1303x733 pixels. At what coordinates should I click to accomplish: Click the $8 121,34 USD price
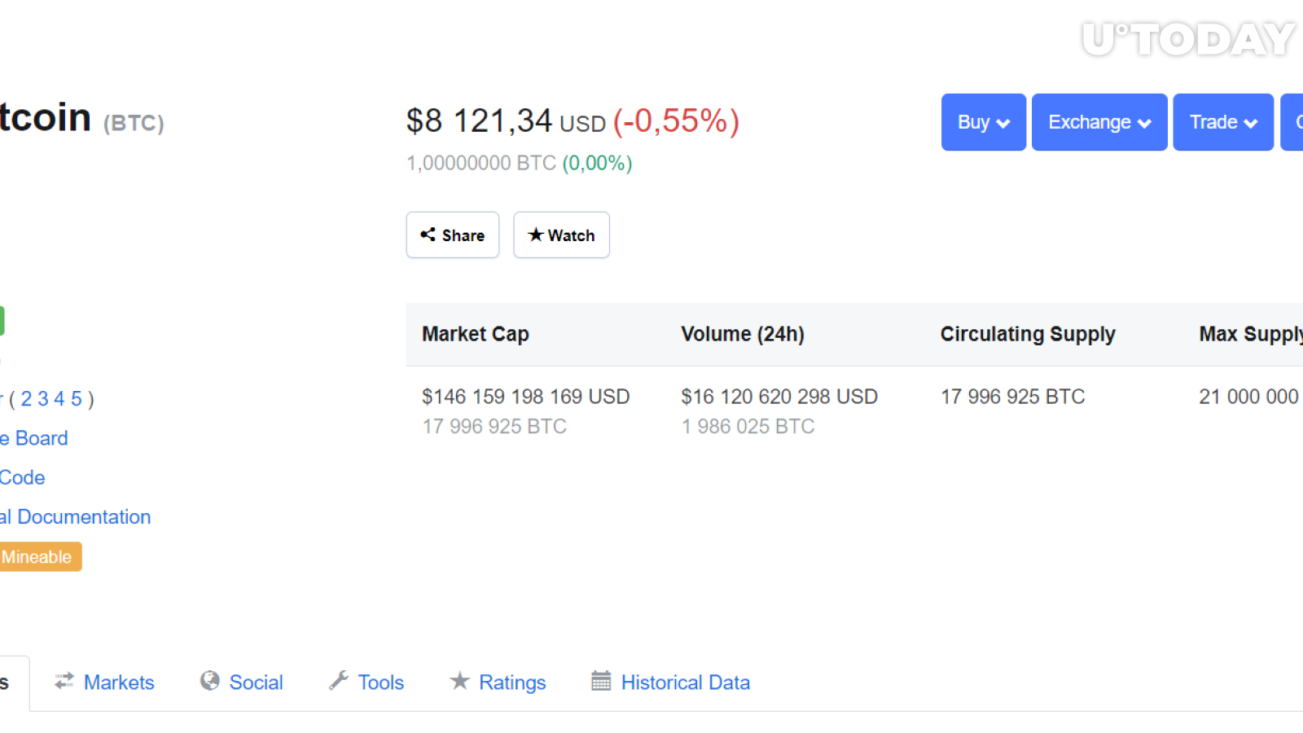506,121
